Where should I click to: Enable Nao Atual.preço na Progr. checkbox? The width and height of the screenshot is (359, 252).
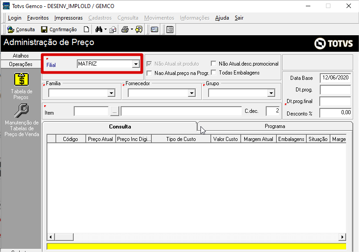click(149, 73)
